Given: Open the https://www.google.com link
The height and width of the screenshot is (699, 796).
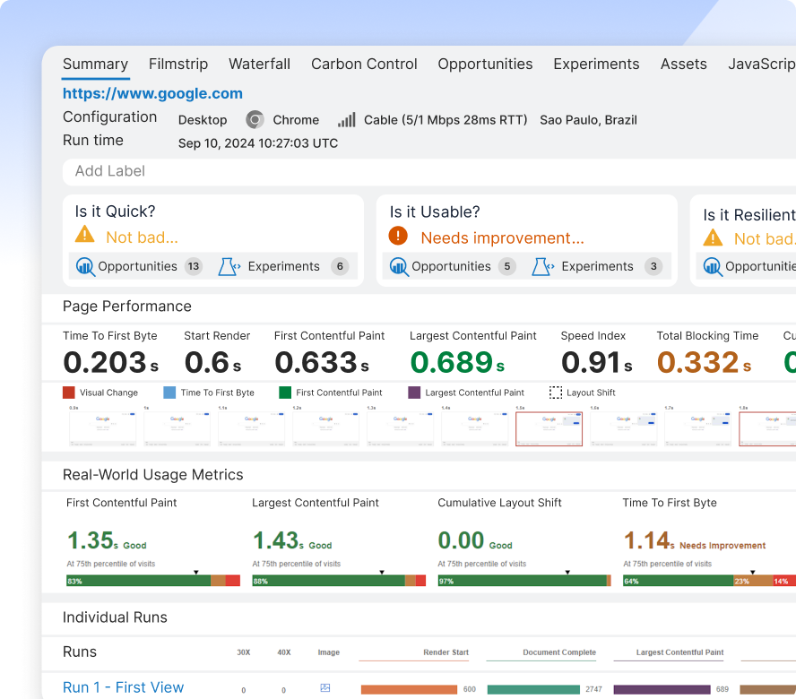Looking at the screenshot, I should pos(152,93).
